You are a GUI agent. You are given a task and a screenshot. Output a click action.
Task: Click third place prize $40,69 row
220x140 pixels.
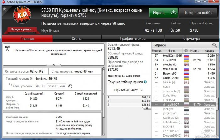[x=129, y=105]
